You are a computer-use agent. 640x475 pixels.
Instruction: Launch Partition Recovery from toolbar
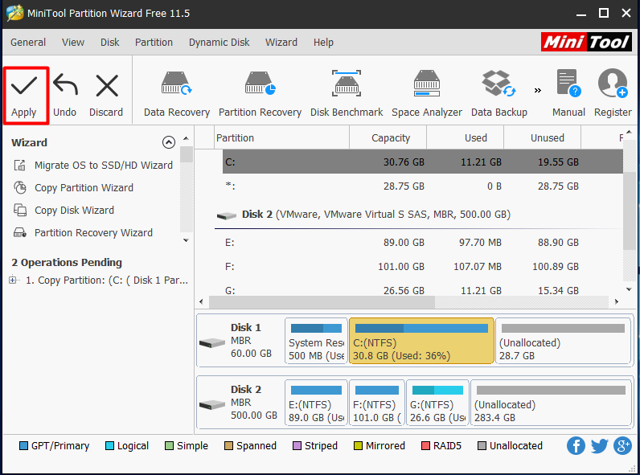click(x=260, y=95)
